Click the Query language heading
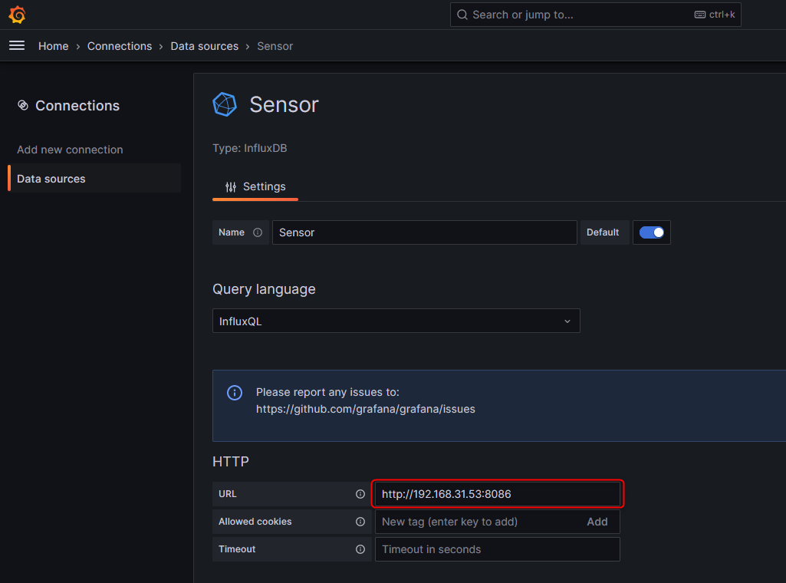Viewport: 786px width, 583px height. click(x=264, y=289)
